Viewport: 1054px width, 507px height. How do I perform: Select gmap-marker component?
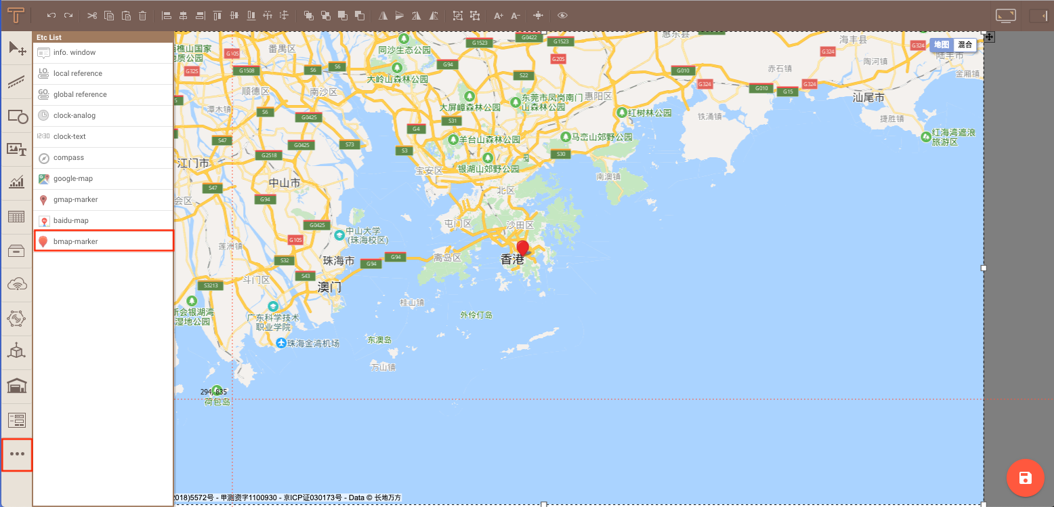[103, 200]
